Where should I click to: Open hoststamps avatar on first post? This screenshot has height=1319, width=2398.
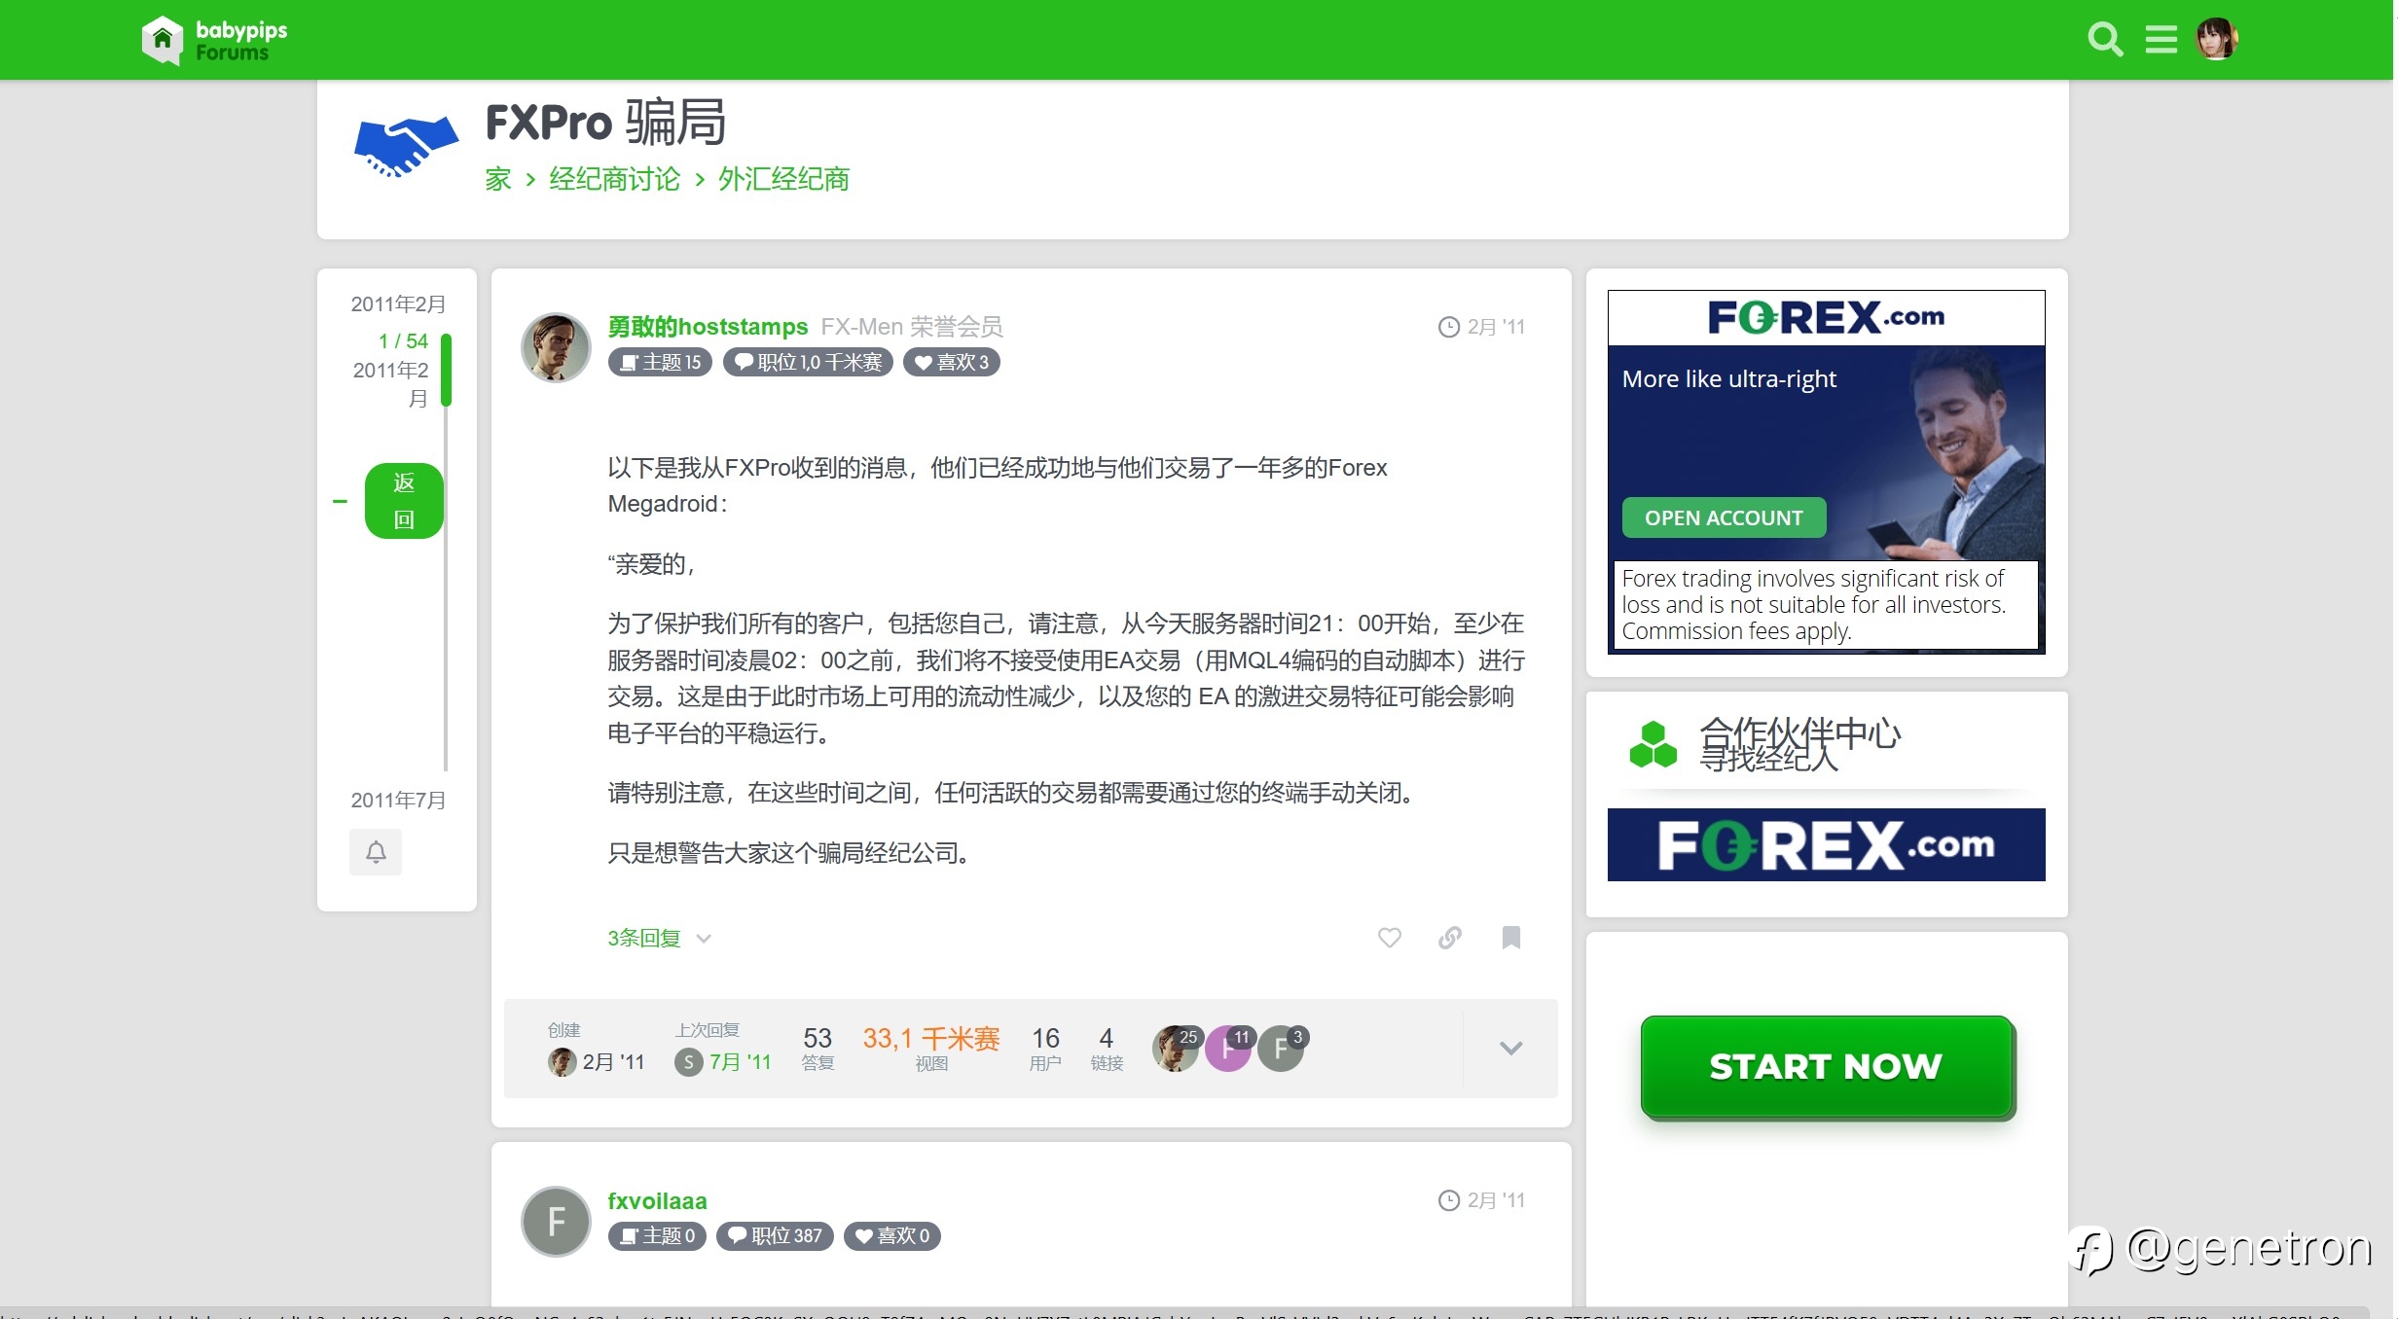click(x=556, y=347)
